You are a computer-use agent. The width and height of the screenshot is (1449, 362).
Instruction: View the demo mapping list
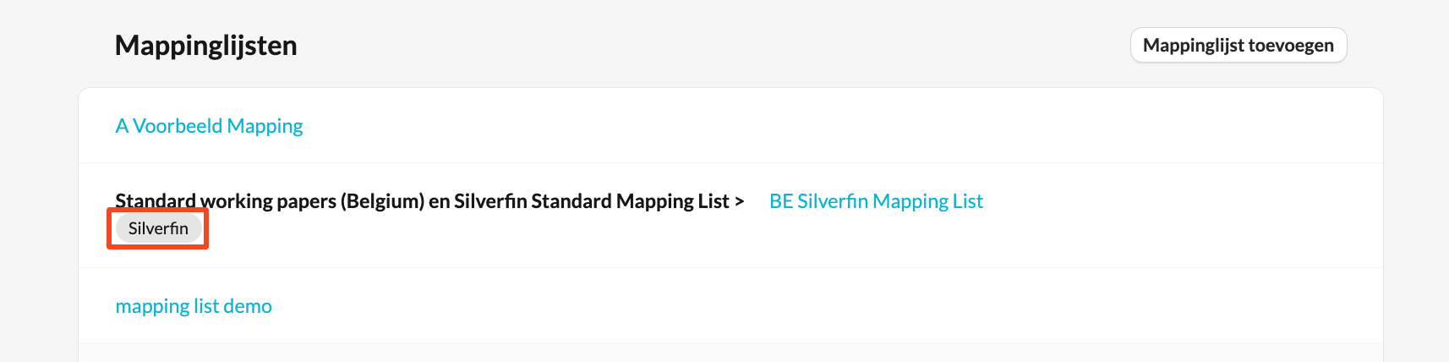tap(194, 306)
